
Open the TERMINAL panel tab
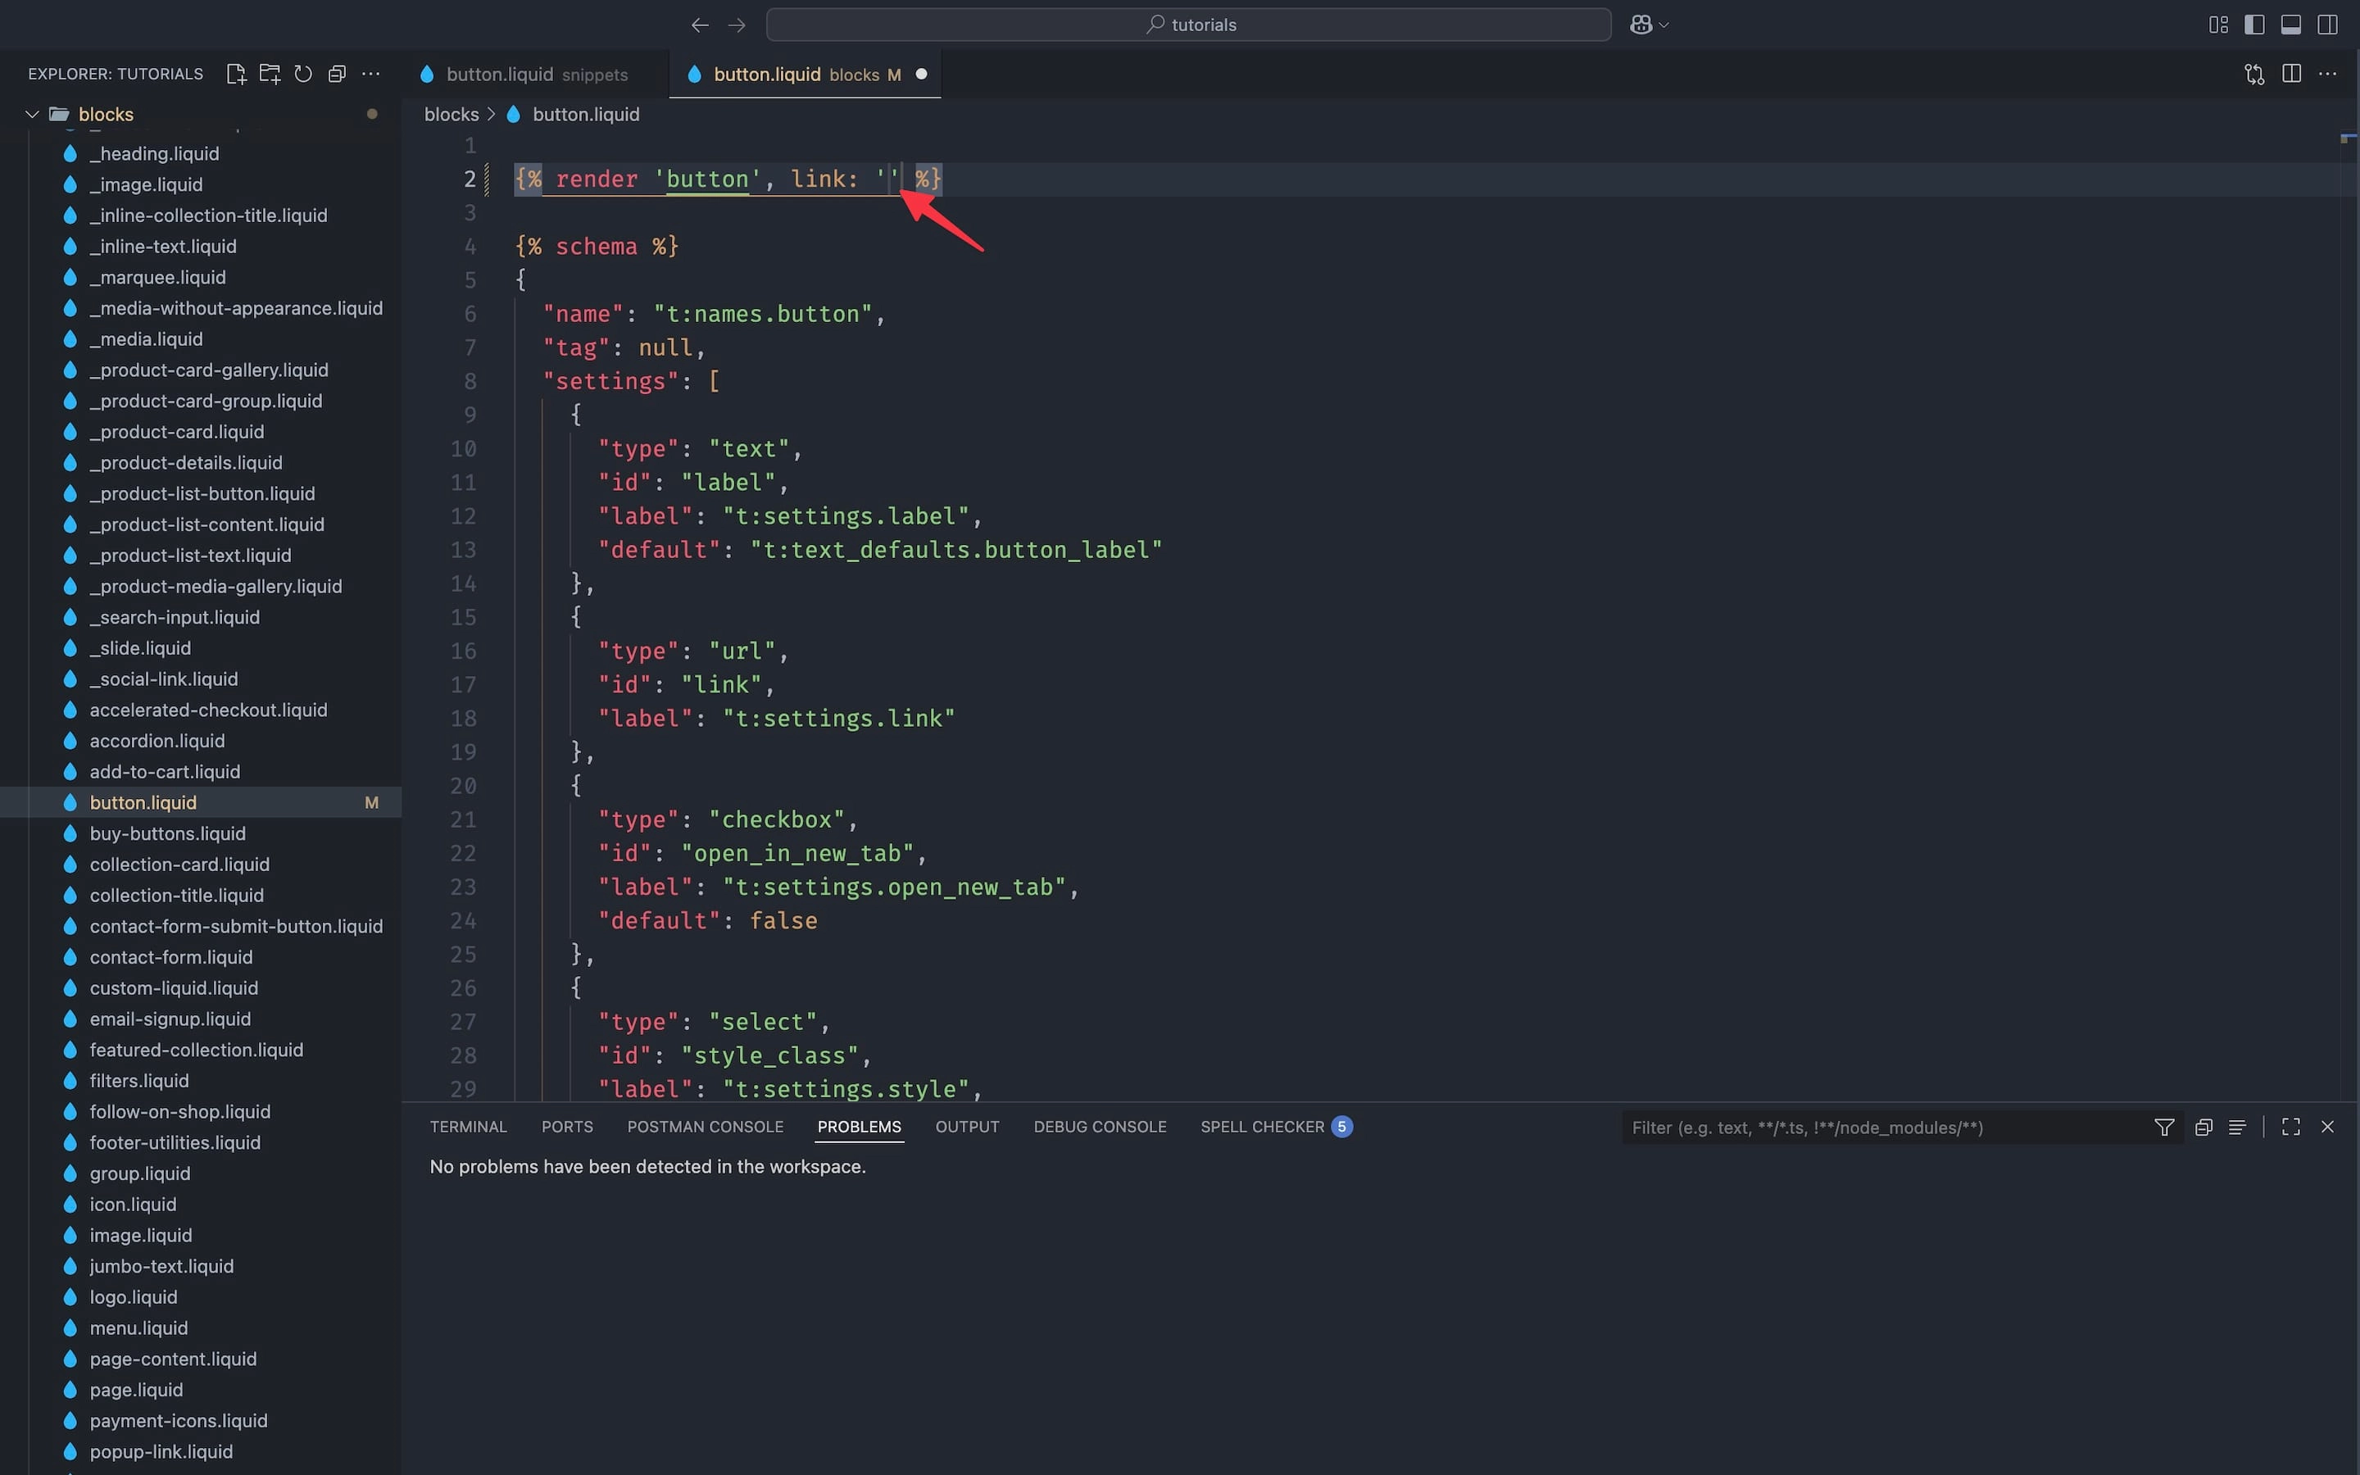point(468,1127)
